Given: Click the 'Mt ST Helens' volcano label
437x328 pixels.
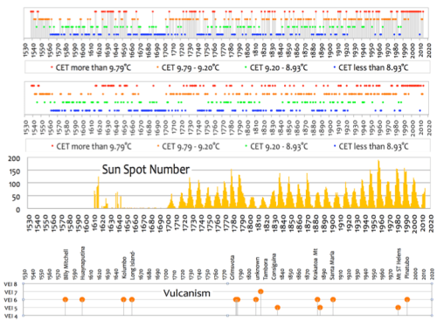Looking at the screenshot, I should tap(399, 264).
